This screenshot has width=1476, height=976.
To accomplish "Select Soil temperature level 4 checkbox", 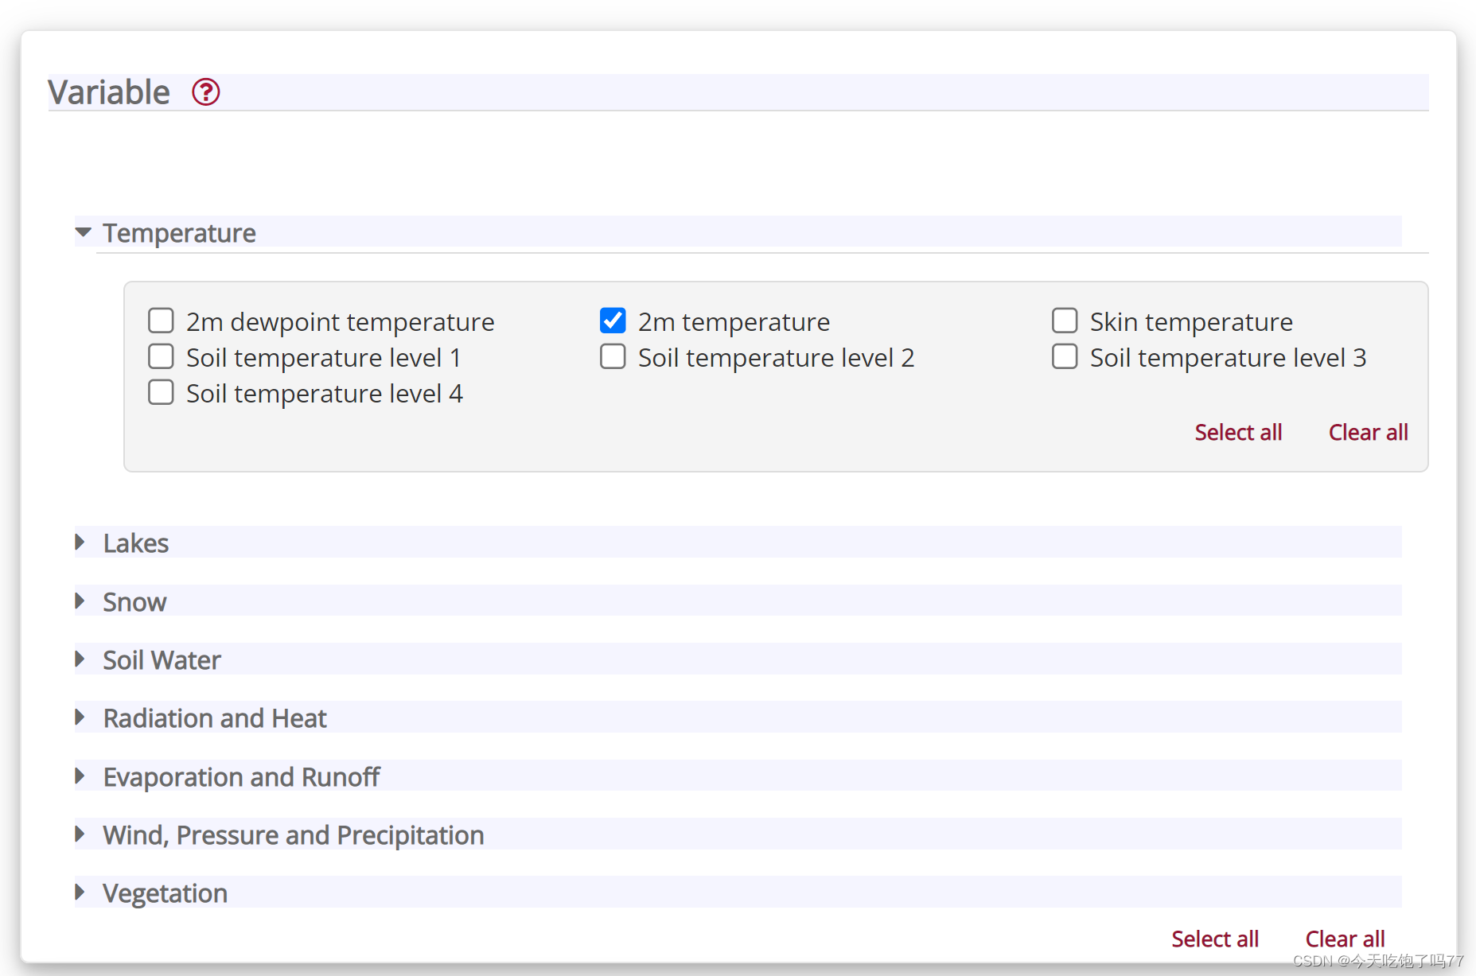I will tap(161, 392).
